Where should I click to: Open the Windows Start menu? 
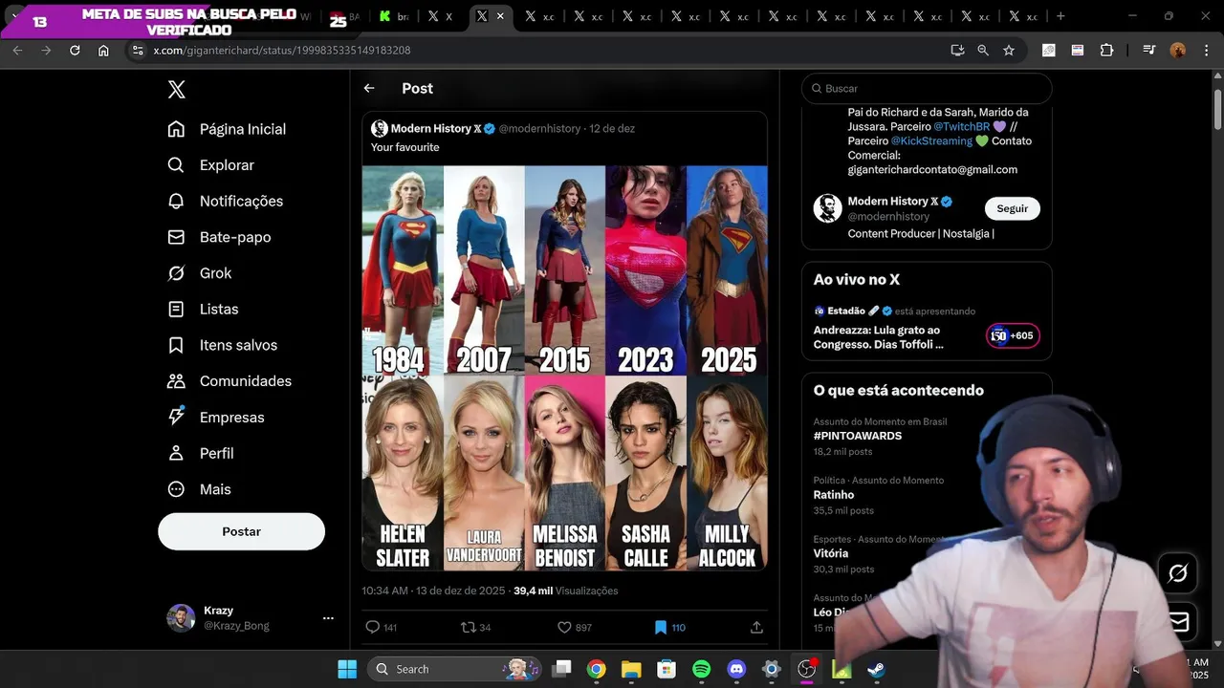pyautogui.click(x=347, y=669)
